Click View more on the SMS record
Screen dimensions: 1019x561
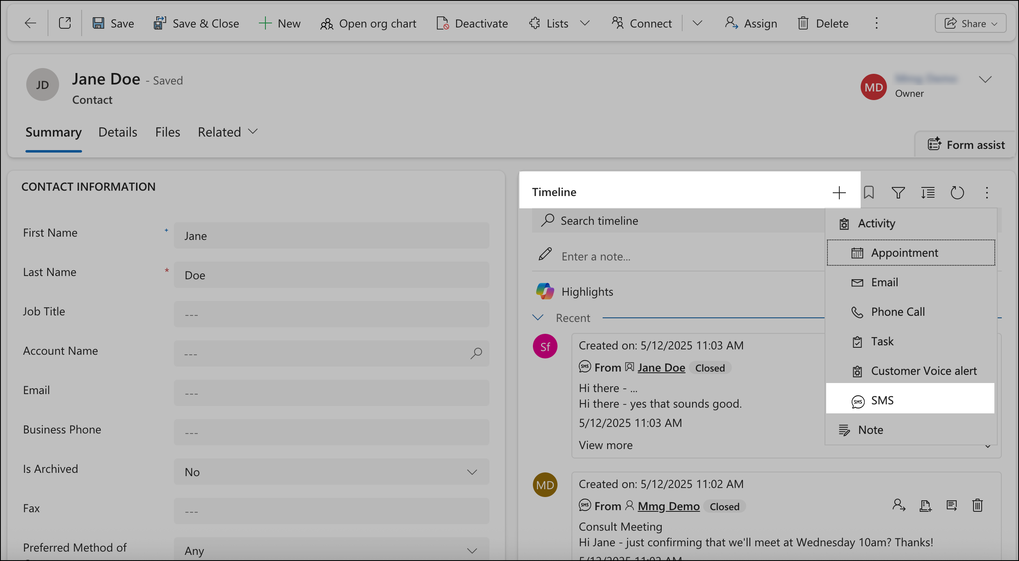(x=605, y=445)
